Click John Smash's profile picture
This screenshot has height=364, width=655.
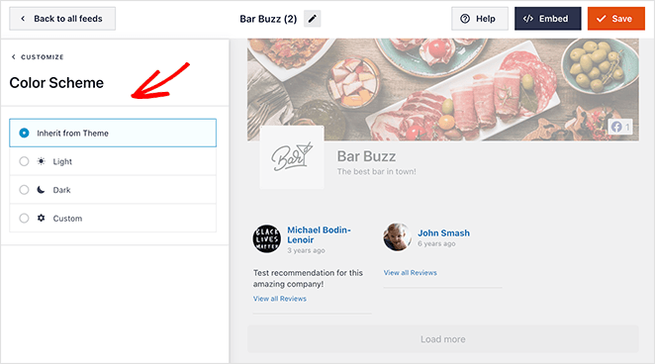point(398,236)
